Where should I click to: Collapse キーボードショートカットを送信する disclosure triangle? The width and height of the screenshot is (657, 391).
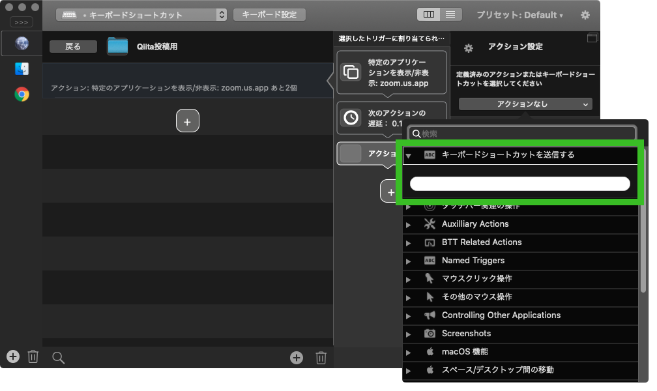point(410,155)
